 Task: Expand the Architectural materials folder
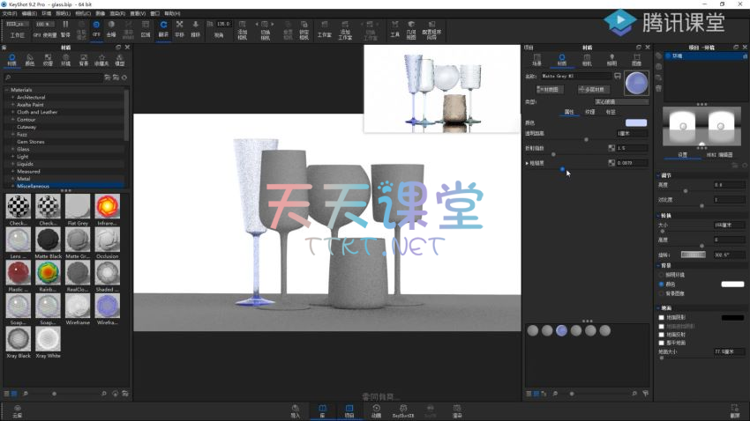tap(12, 98)
